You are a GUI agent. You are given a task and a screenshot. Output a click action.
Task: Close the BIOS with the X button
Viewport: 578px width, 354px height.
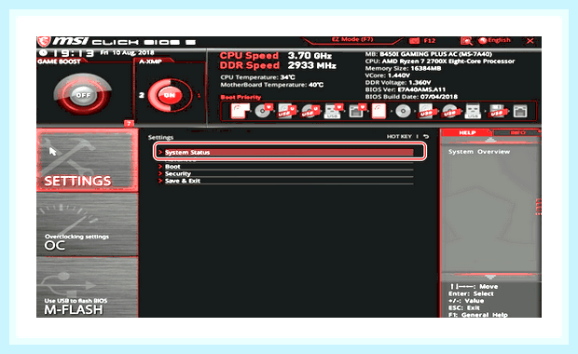coord(530,40)
